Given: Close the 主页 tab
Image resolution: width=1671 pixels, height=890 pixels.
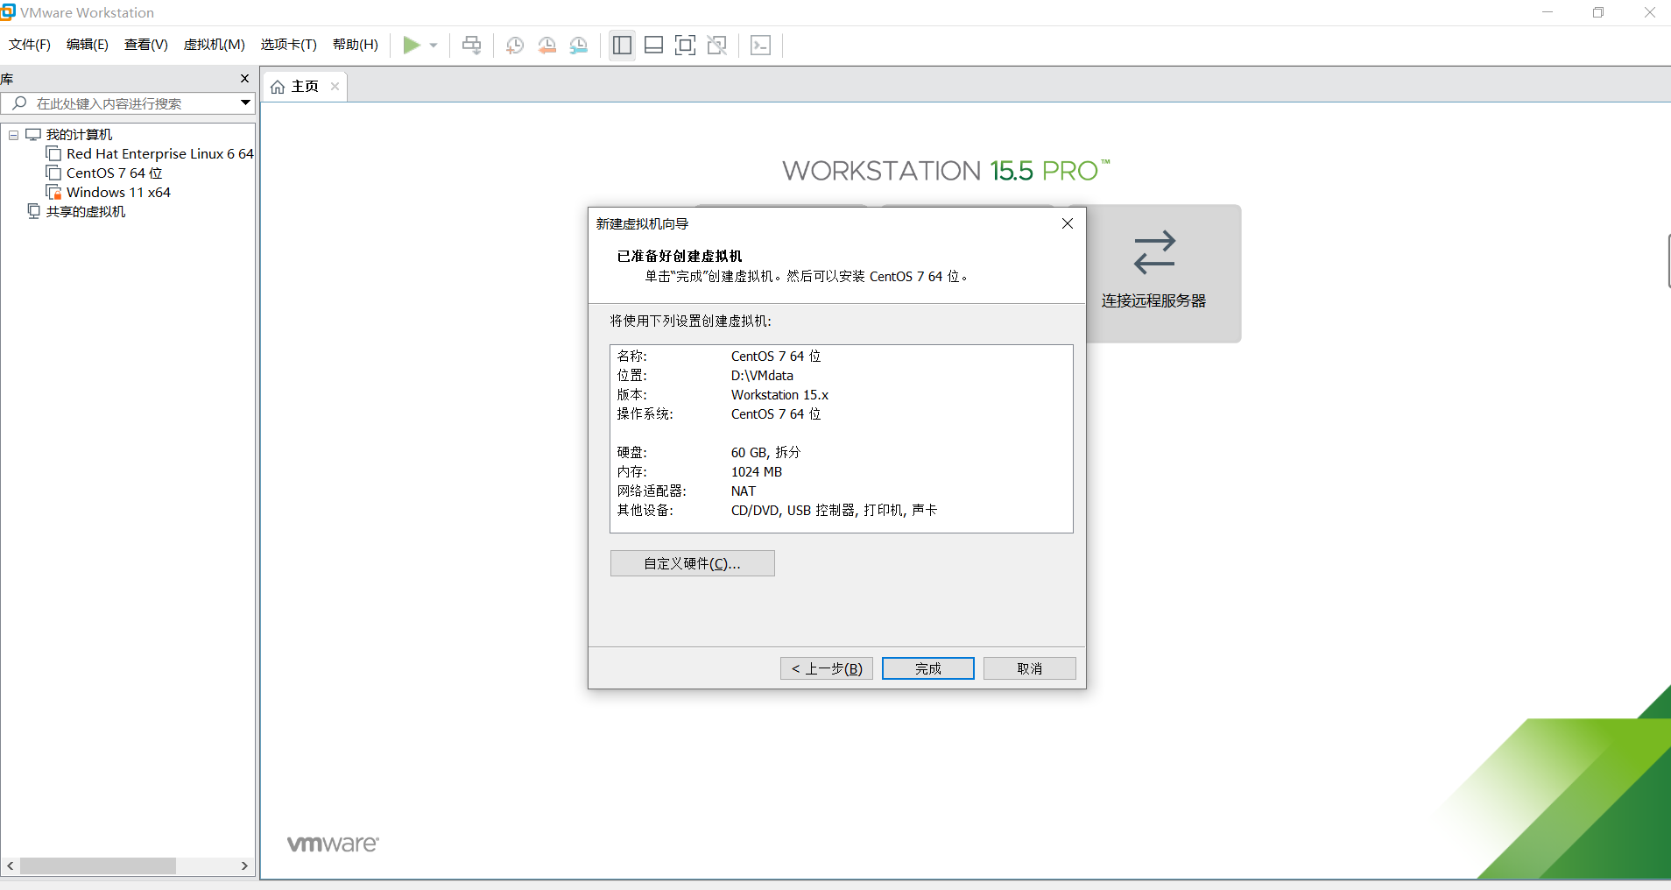Looking at the screenshot, I should point(335,87).
